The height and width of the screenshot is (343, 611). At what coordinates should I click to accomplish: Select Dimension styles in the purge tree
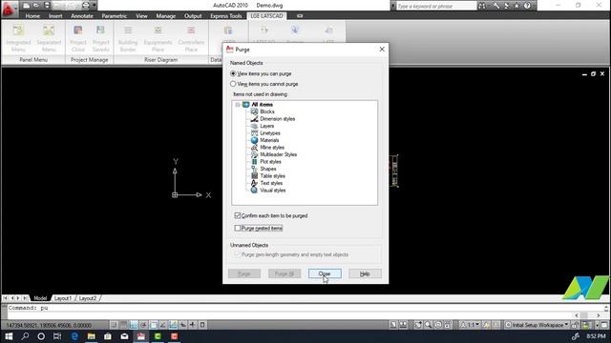[278, 119]
